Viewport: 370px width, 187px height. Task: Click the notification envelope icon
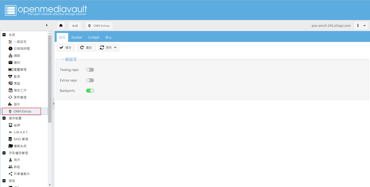pyautogui.click(x=10, y=63)
